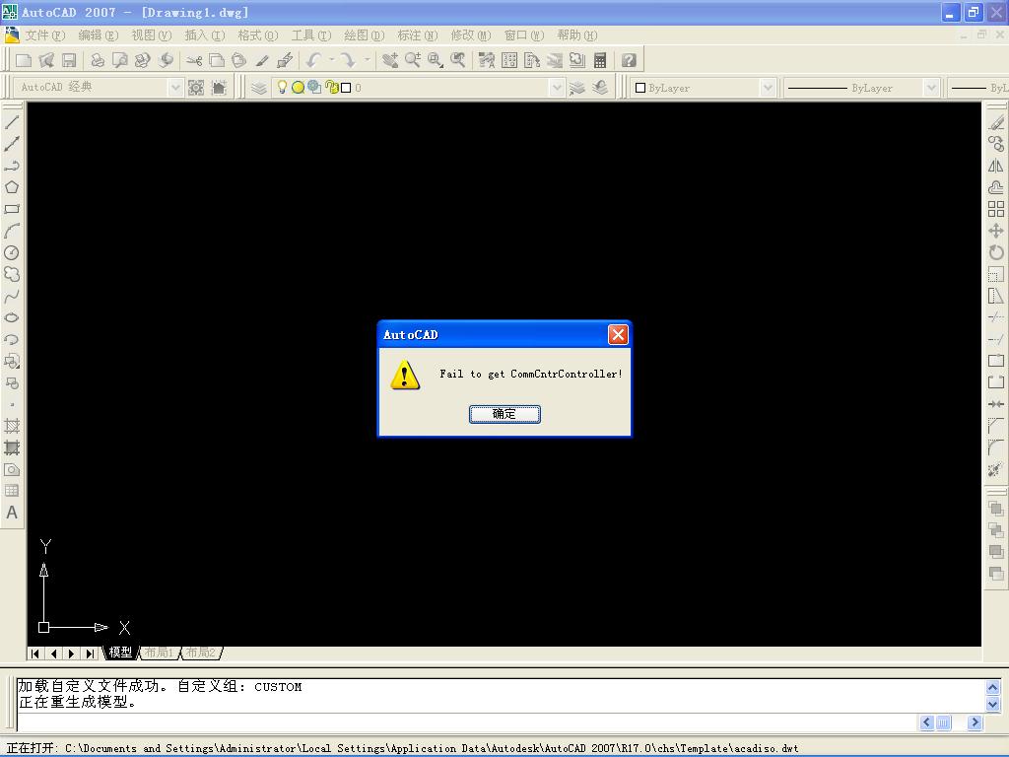Click the Undo arrow icon
The height and width of the screenshot is (757, 1009).
click(x=313, y=60)
